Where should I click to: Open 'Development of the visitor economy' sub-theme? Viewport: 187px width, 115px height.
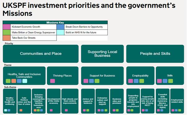54,101
